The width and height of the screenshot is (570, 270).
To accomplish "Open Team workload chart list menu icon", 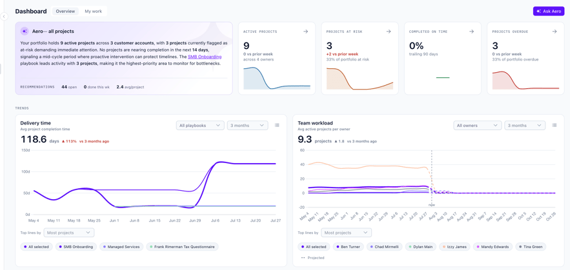I will (555, 125).
